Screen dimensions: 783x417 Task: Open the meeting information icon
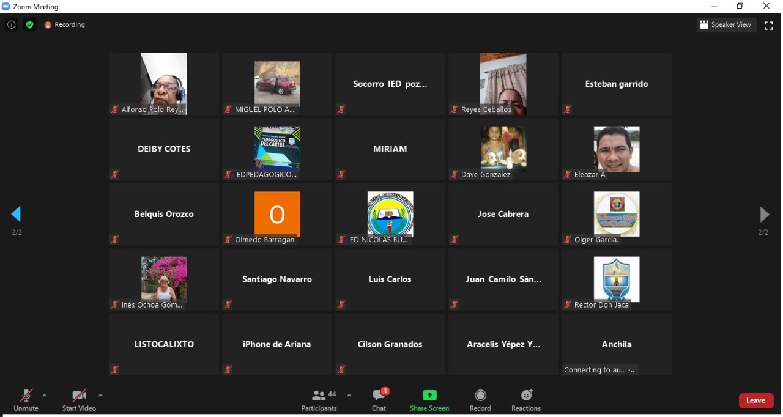pyautogui.click(x=11, y=25)
